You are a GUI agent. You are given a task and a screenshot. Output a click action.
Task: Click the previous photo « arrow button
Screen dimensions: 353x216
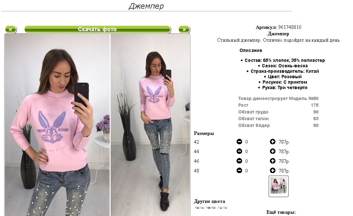(x=11, y=29)
